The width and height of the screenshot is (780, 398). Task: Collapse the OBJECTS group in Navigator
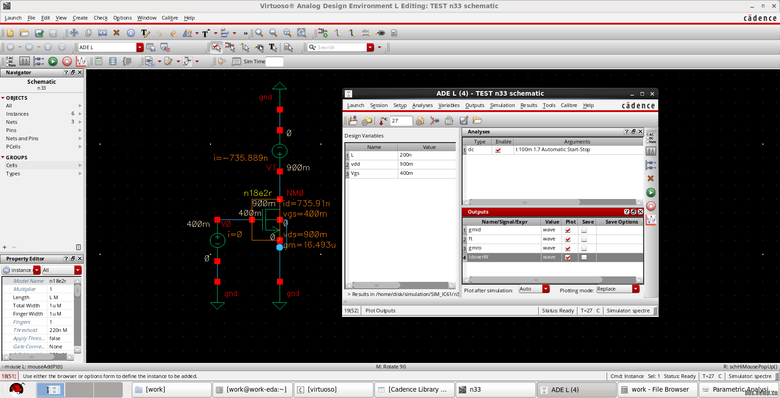[x=3, y=98]
